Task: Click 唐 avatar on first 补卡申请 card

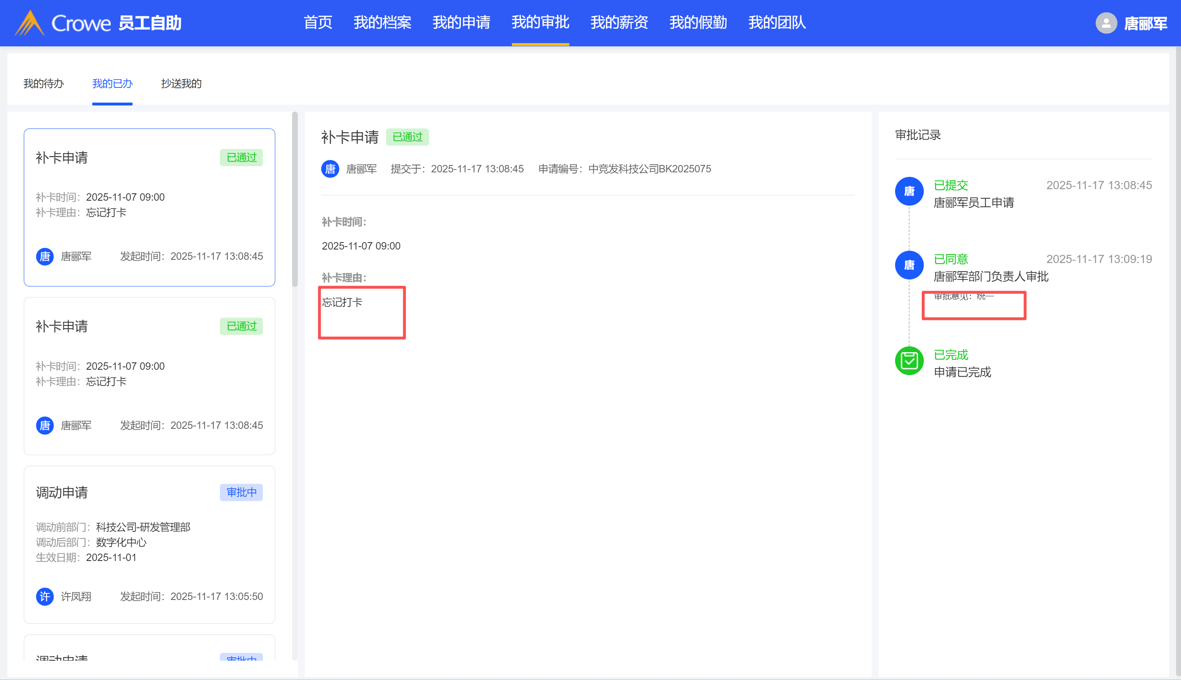Action: tap(45, 256)
